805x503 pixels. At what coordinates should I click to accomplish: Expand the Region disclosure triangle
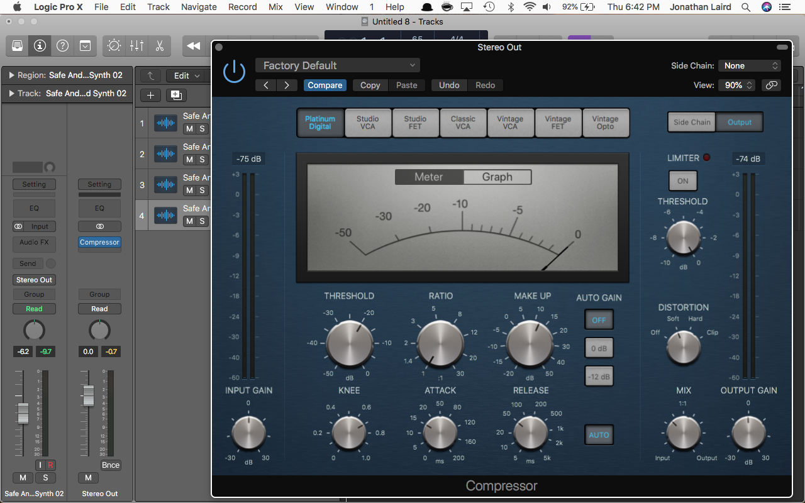tap(11, 75)
